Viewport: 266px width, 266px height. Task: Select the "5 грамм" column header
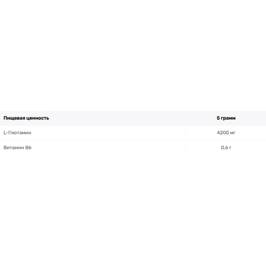[x=226, y=118]
